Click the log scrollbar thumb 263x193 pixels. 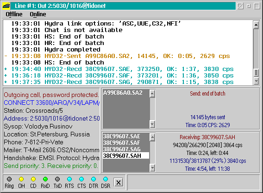(x=256, y=73)
